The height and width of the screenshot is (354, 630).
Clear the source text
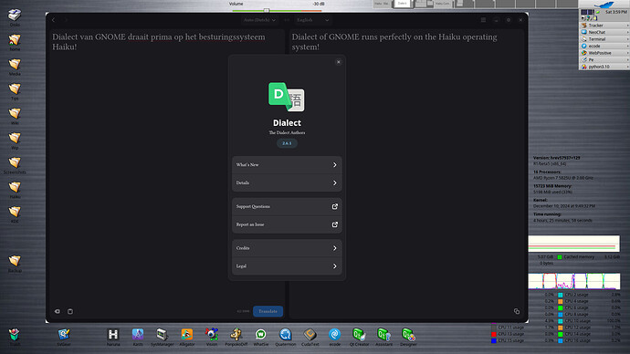tap(58, 311)
